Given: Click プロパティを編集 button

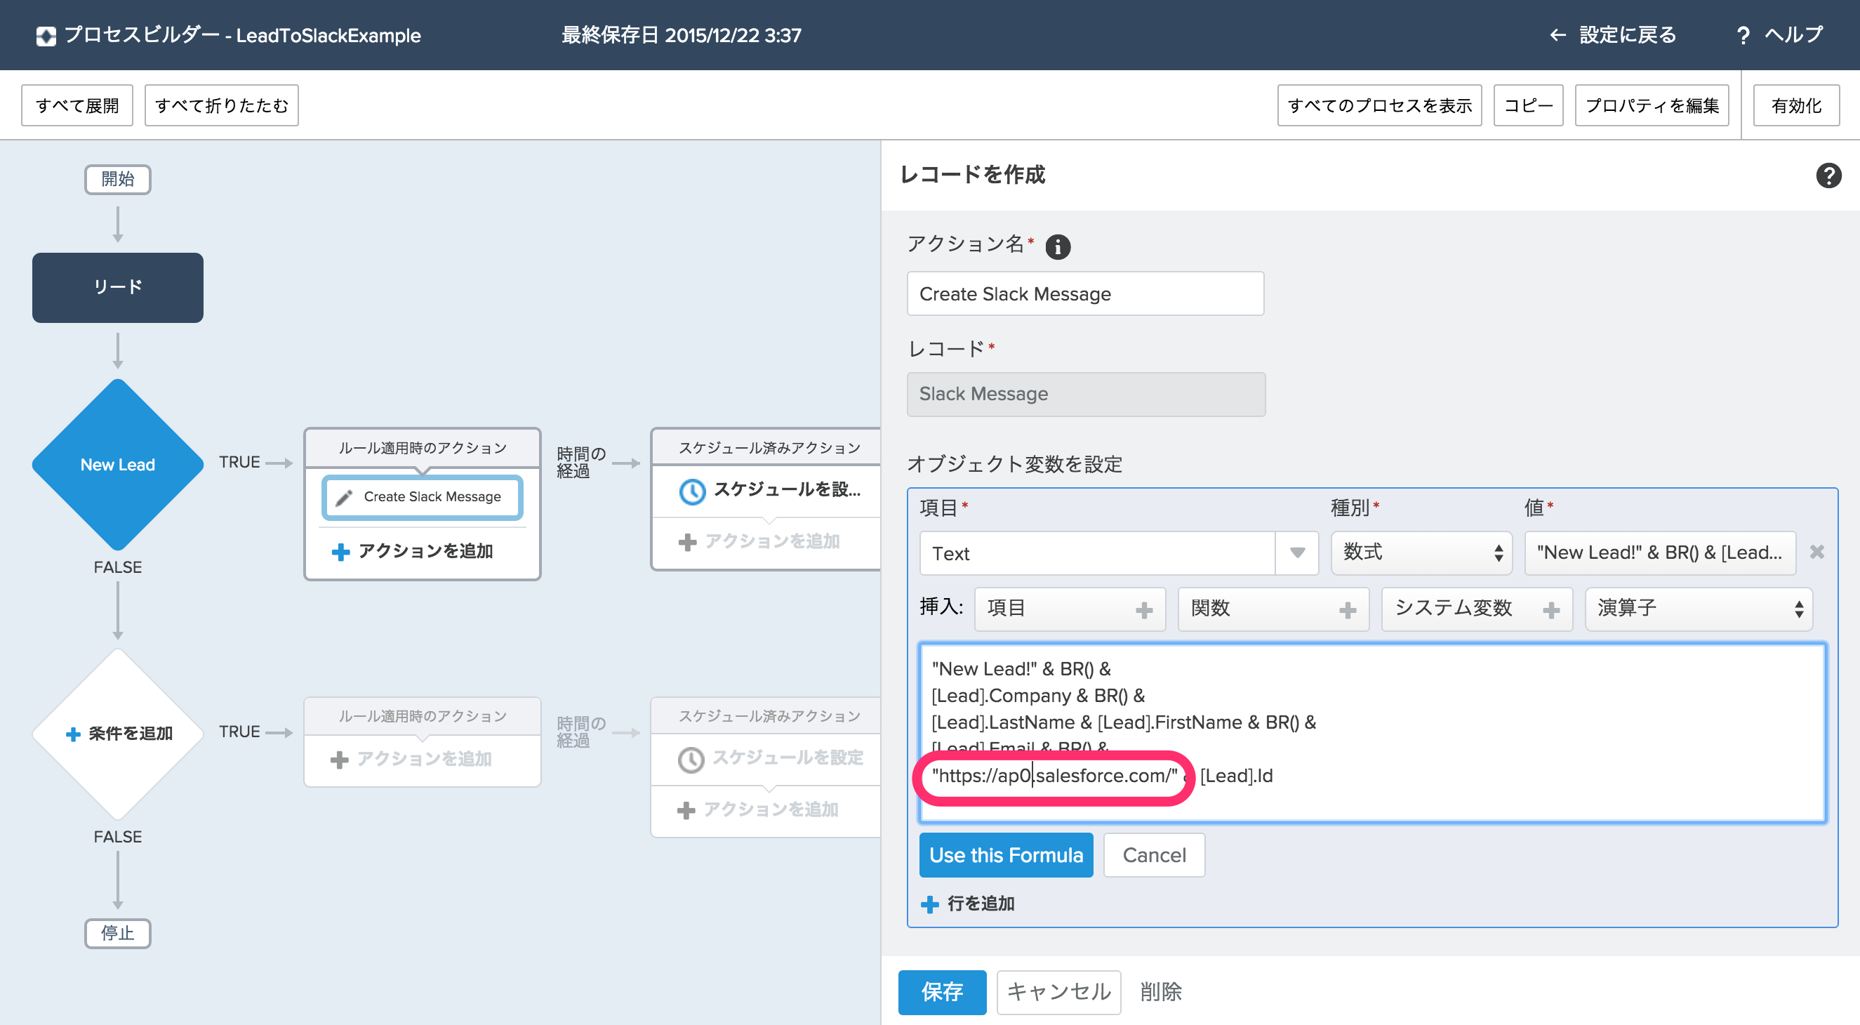Looking at the screenshot, I should (x=1652, y=105).
